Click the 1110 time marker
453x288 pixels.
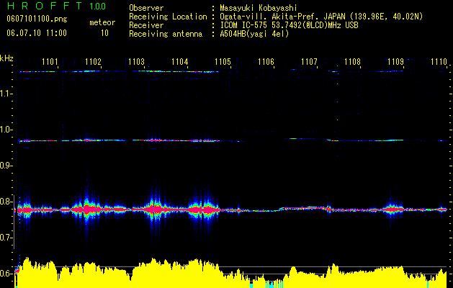(439, 62)
